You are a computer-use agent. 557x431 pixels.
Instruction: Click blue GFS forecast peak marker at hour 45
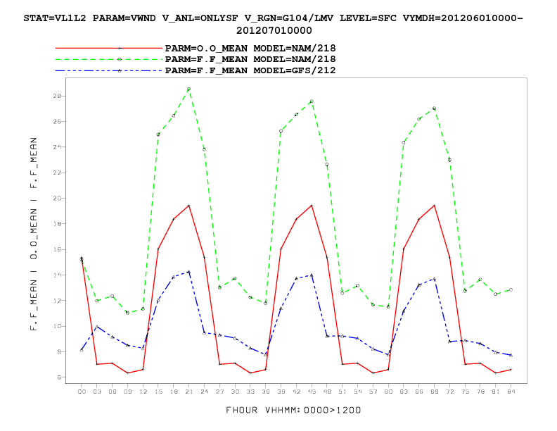click(312, 275)
